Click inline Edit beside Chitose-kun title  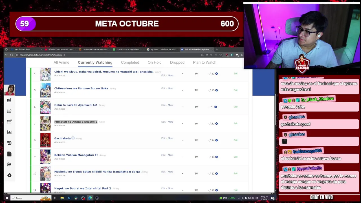[x=163, y=89]
